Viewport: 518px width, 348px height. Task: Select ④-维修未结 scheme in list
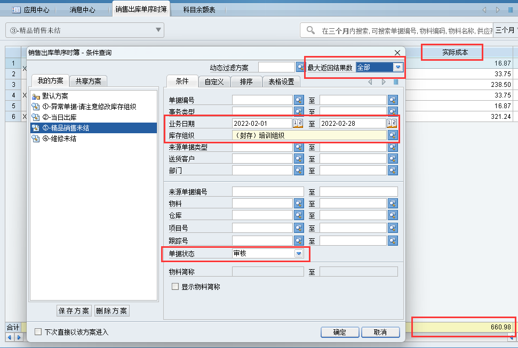point(59,139)
